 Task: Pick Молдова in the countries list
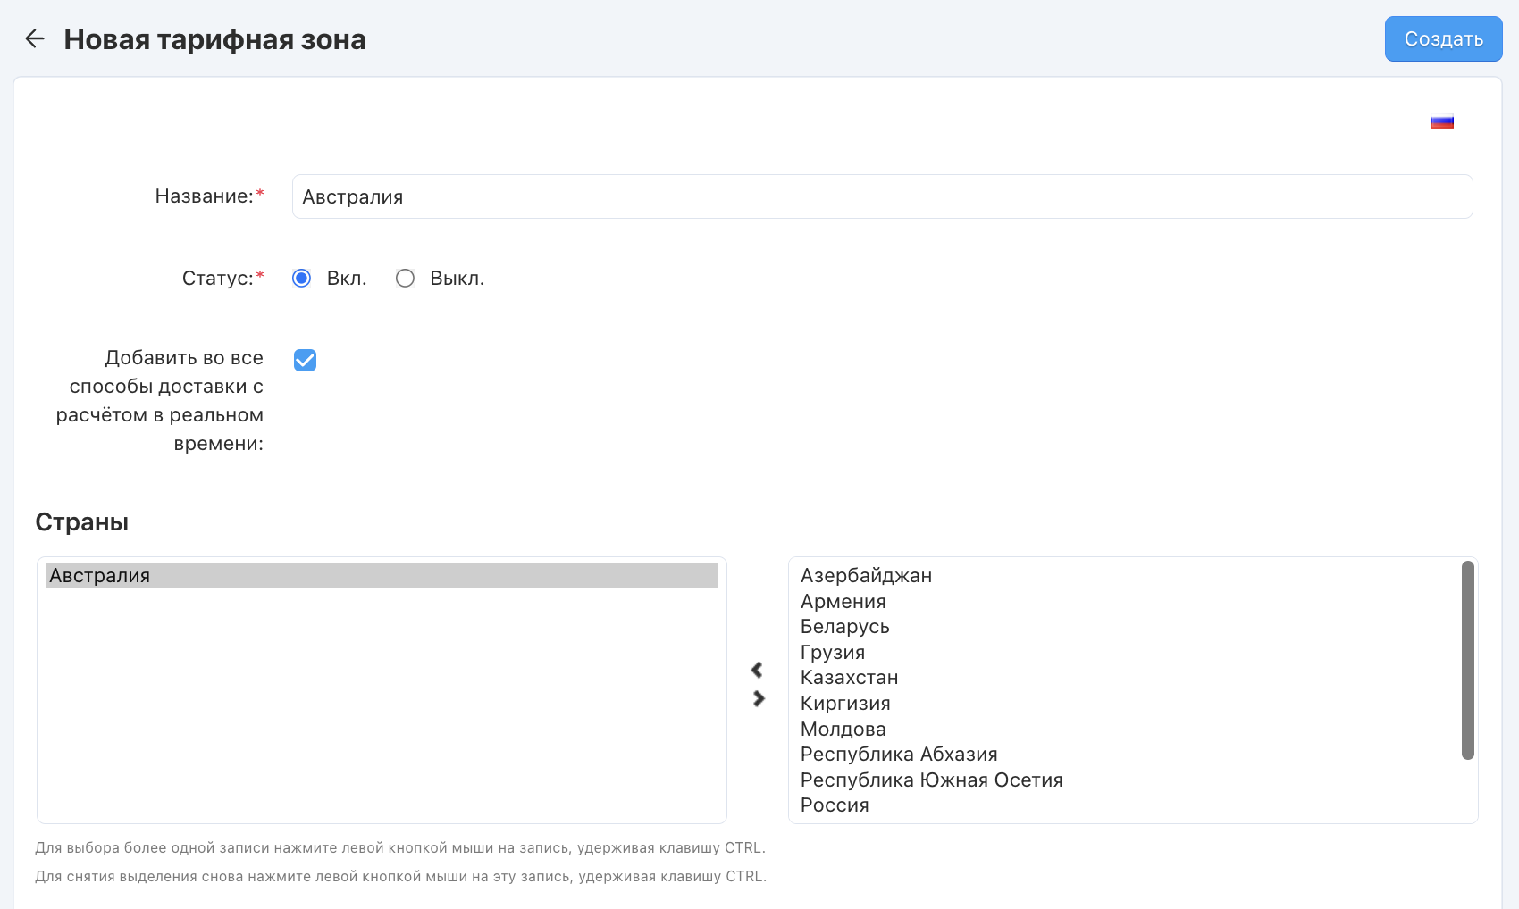(x=843, y=730)
